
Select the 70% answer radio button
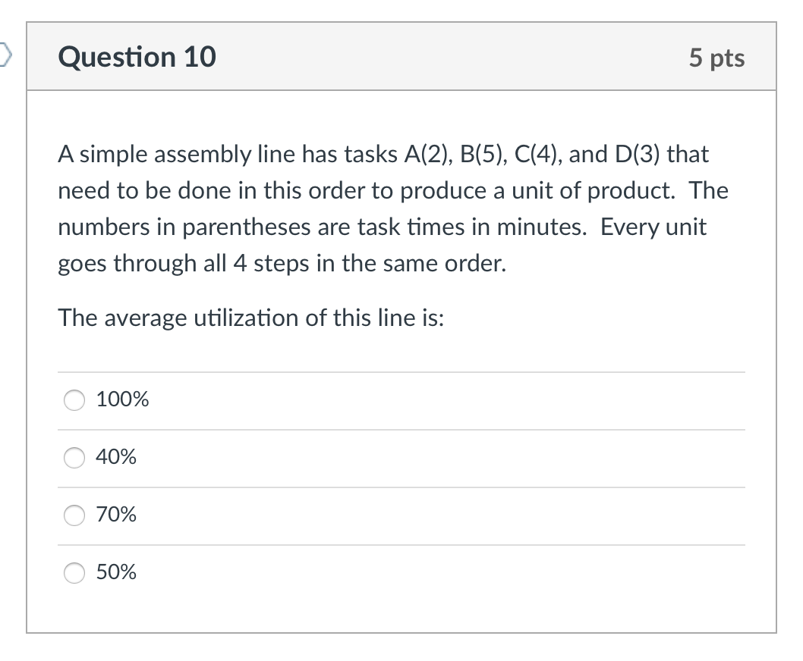tap(74, 515)
